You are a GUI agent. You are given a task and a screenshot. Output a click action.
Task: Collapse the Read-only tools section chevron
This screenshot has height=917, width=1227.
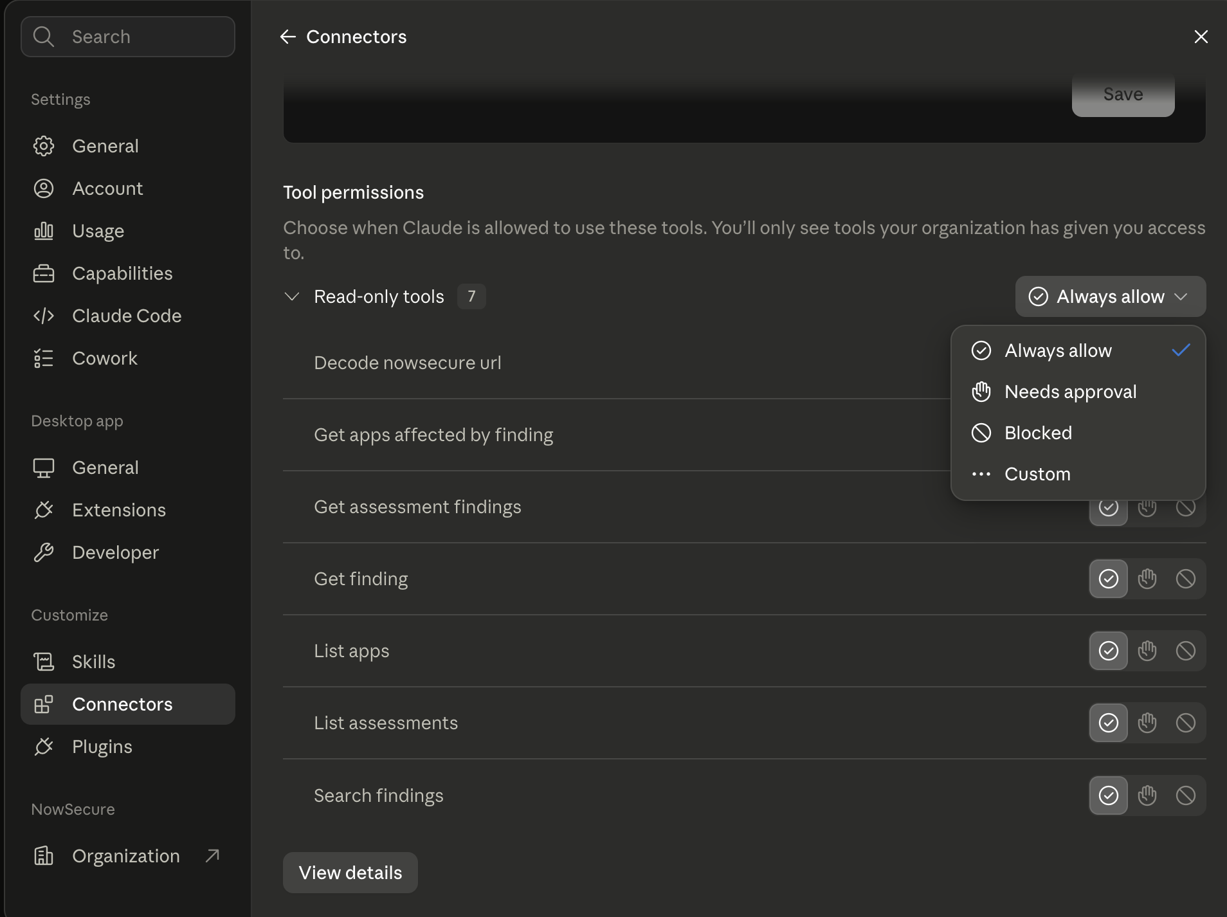click(292, 296)
